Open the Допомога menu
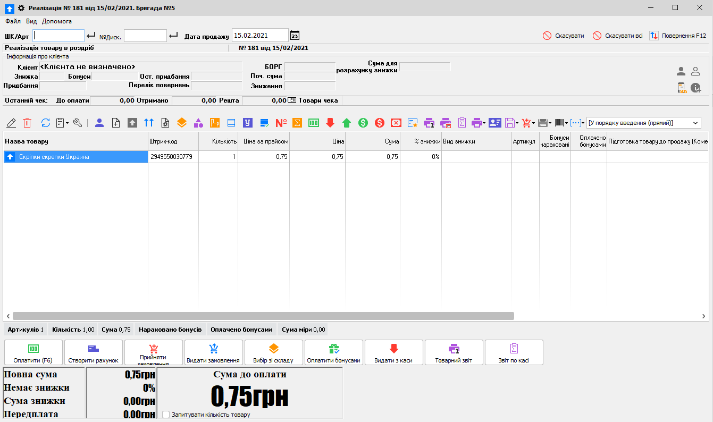 (x=57, y=21)
